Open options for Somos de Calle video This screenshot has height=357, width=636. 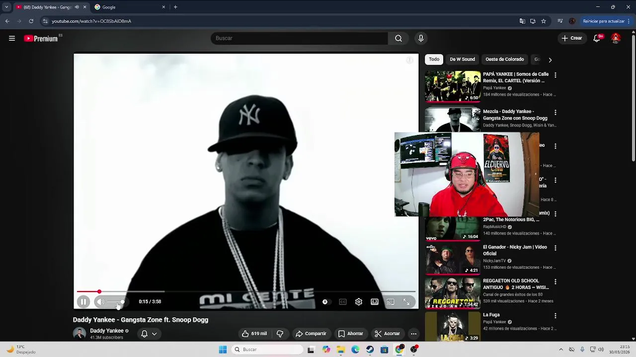(x=555, y=75)
